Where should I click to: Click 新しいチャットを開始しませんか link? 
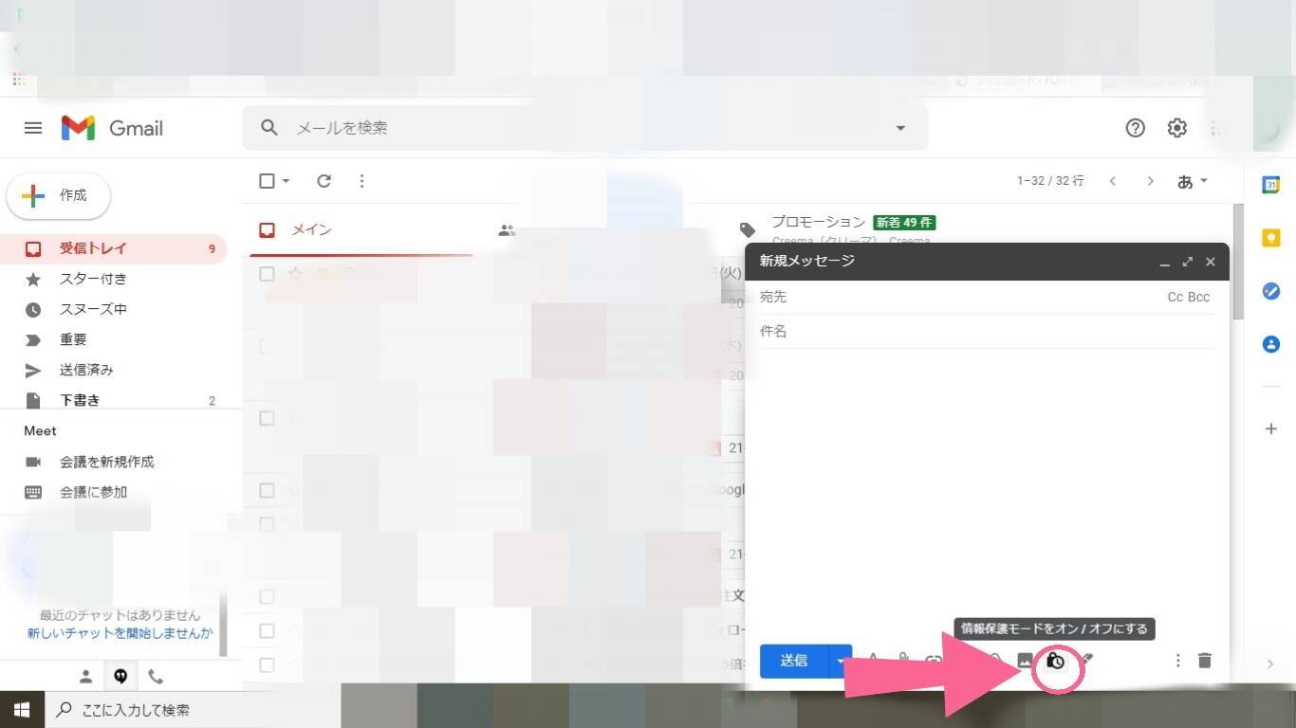click(x=120, y=633)
